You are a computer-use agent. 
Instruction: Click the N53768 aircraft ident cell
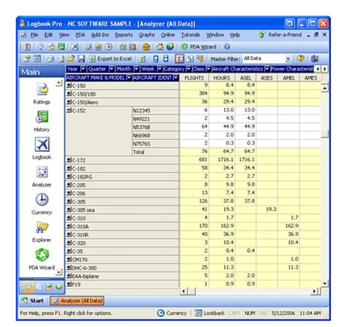[156, 127]
